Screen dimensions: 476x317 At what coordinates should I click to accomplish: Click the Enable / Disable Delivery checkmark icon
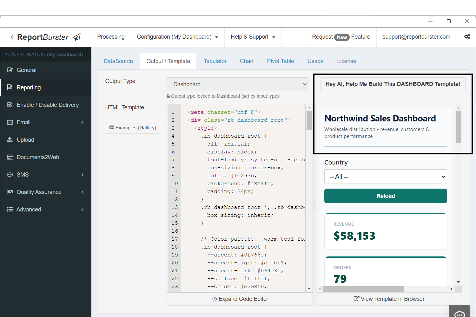click(x=10, y=105)
